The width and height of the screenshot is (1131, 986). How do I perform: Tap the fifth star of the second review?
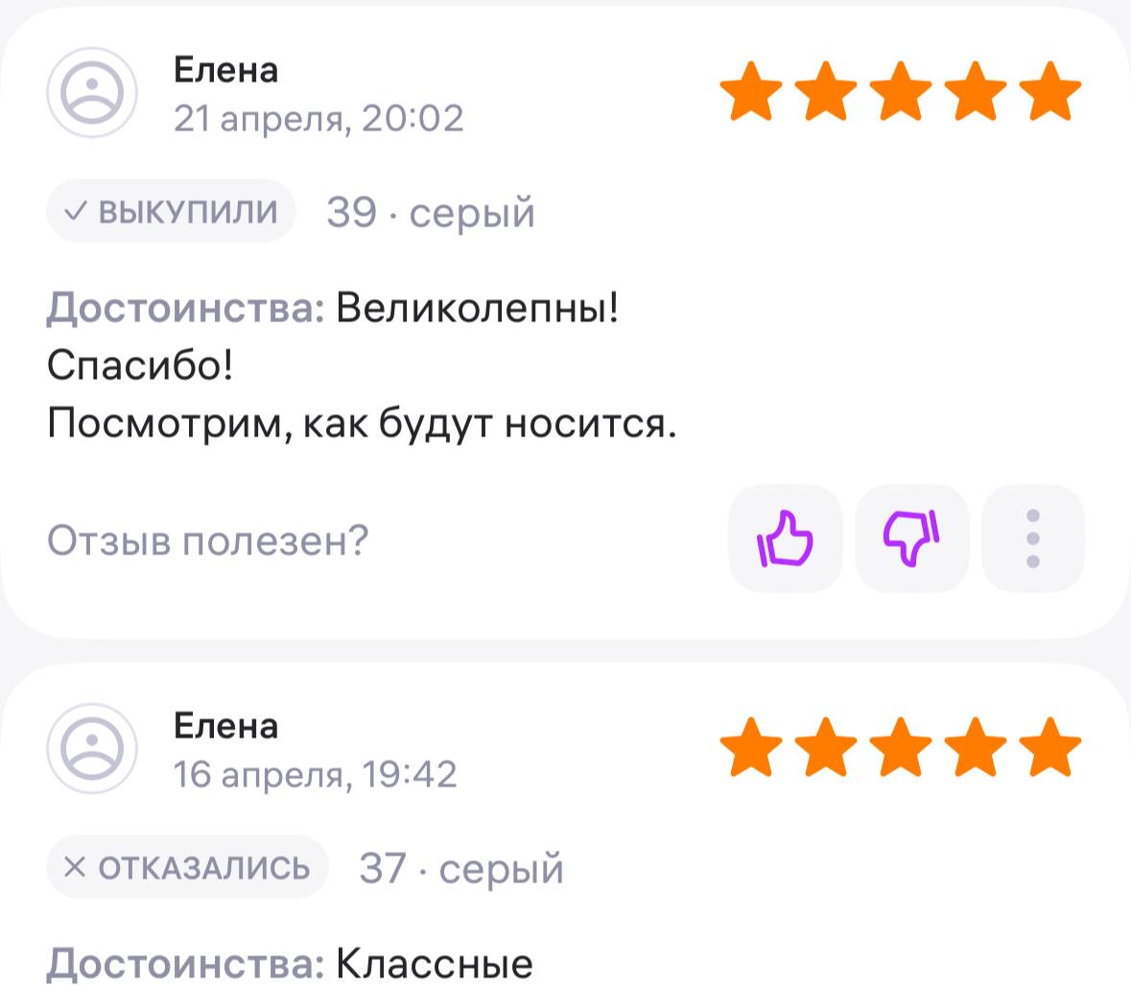[1050, 748]
